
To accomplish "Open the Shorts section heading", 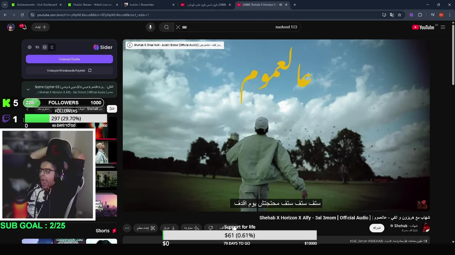I will (x=106, y=231).
